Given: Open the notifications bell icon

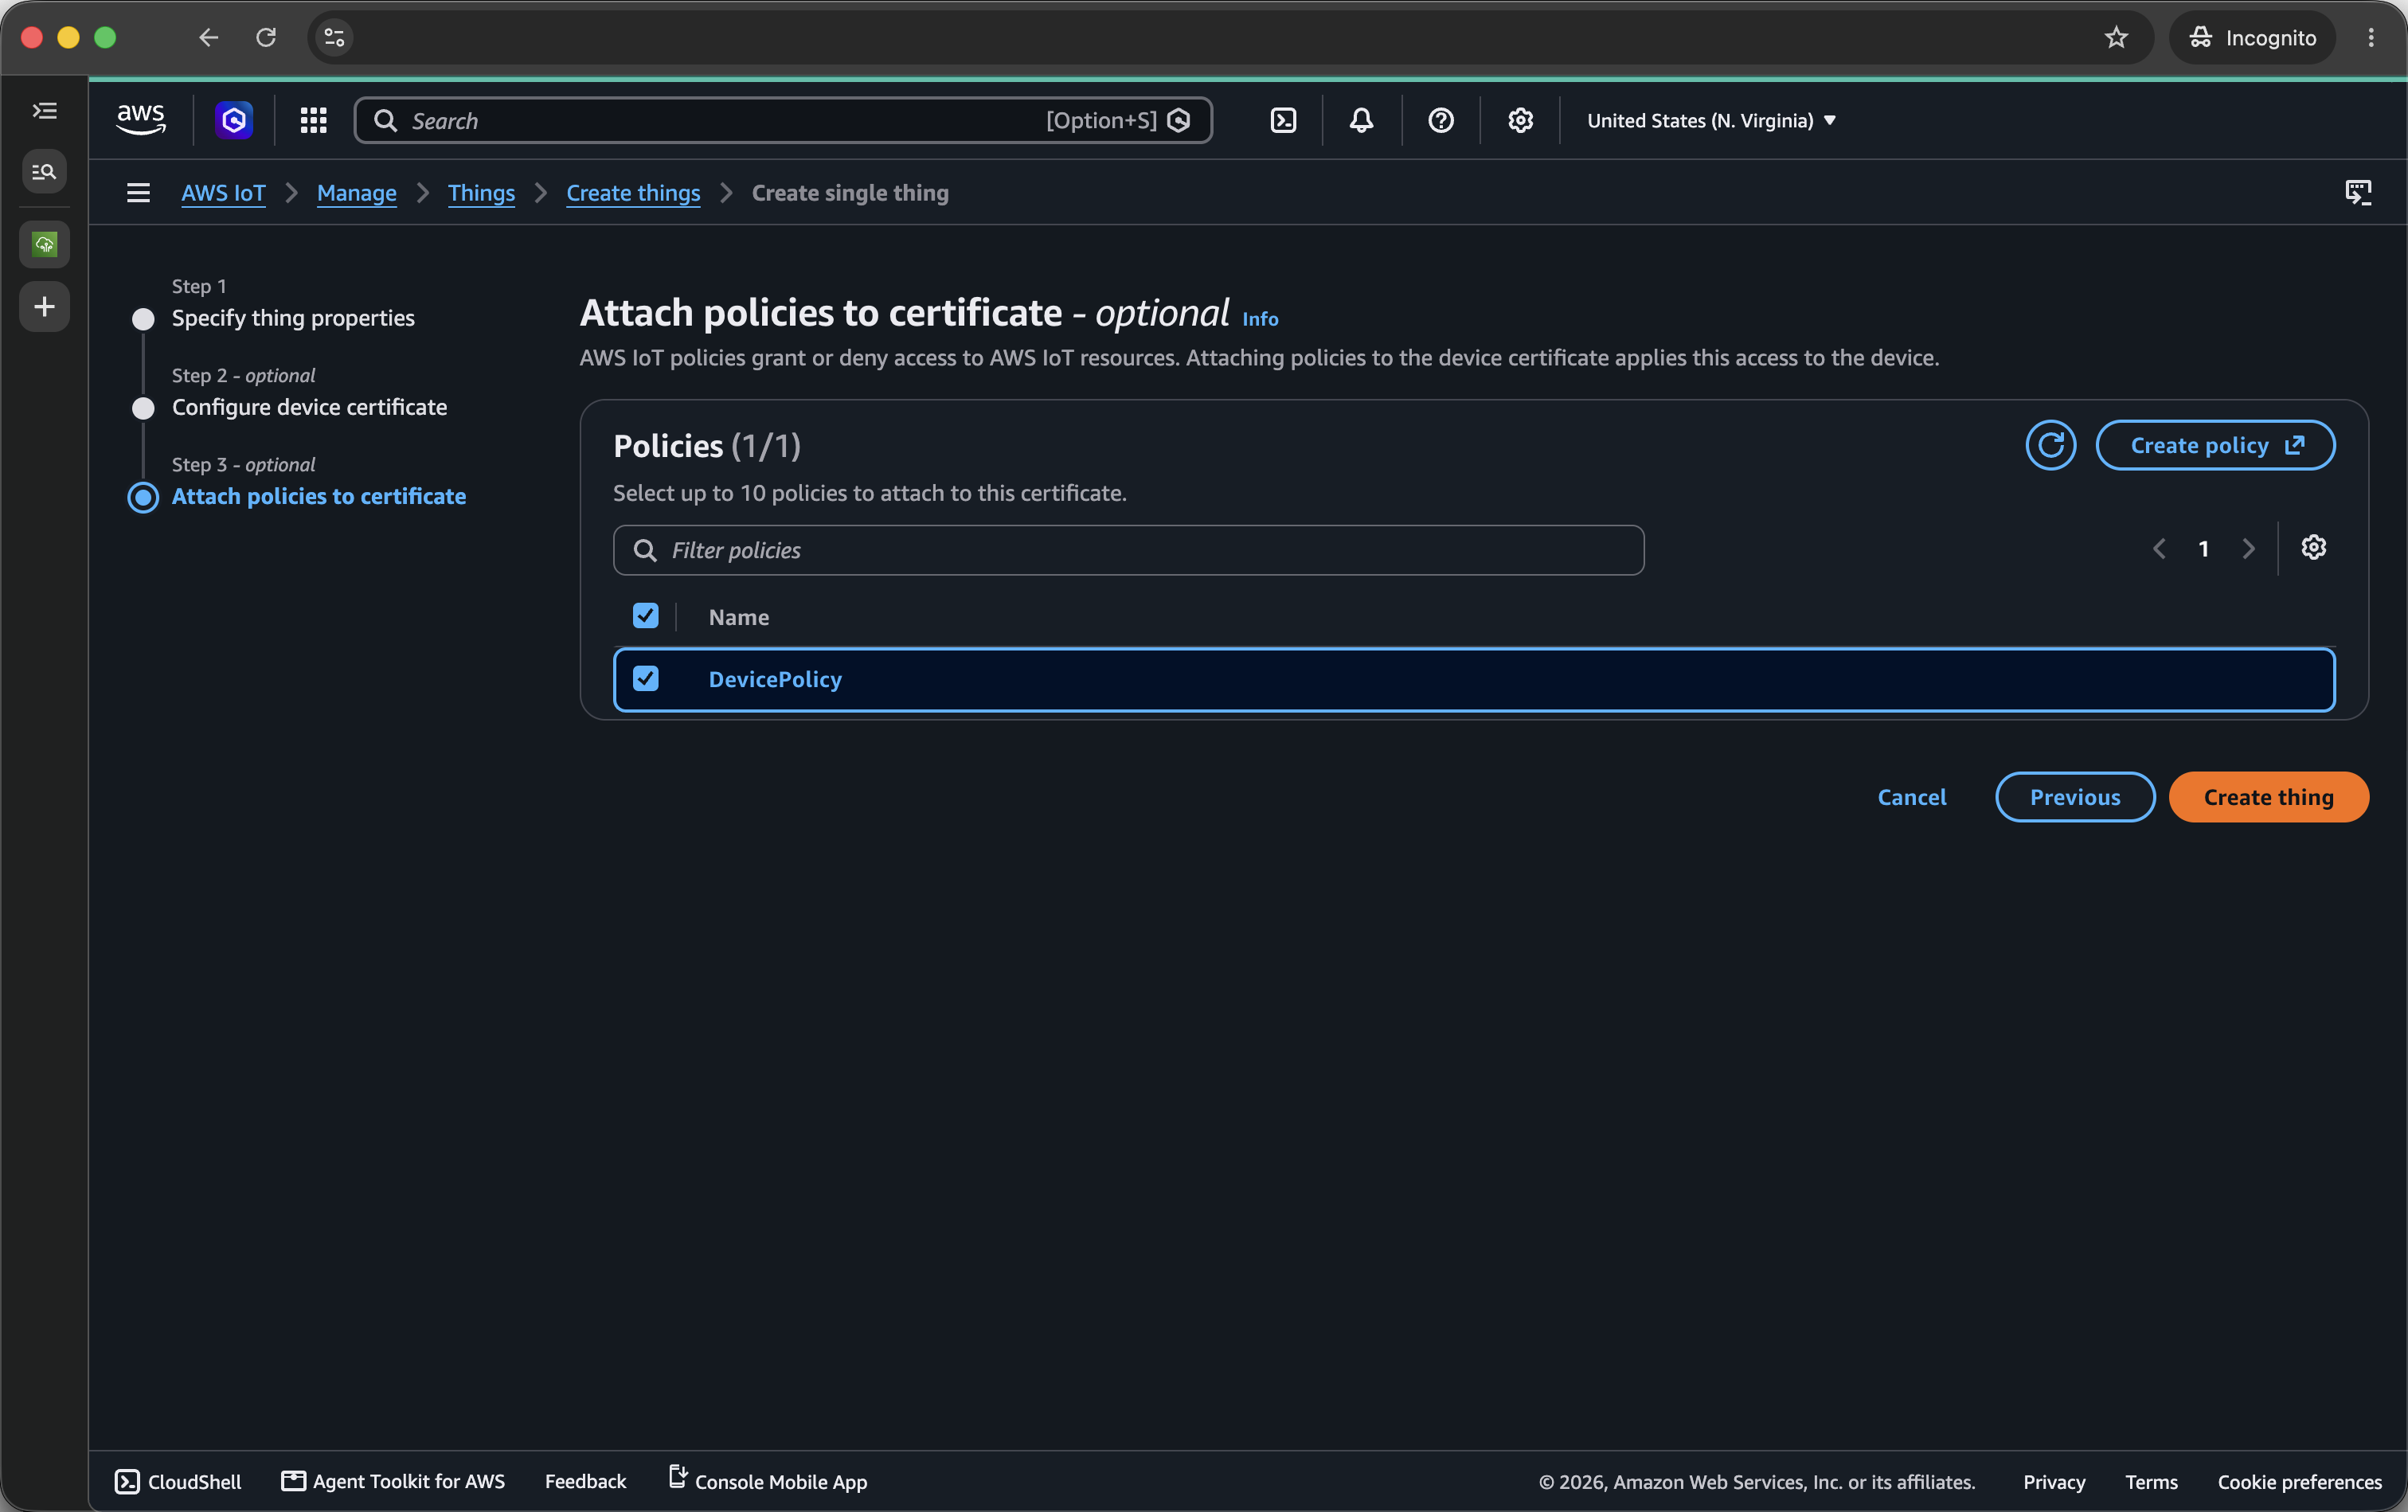Looking at the screenshot, I should [x=1361, y=120].
